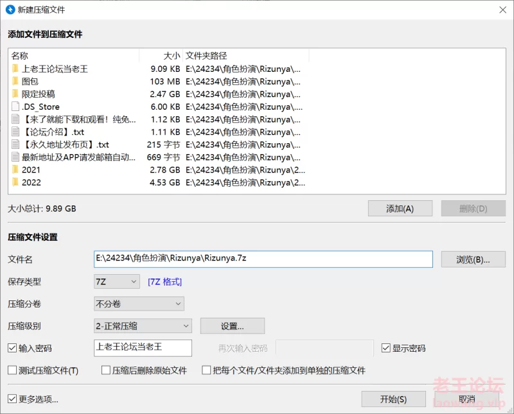Open the 压缩级别 2-正常压缩 dropdown

click(143, 326)
